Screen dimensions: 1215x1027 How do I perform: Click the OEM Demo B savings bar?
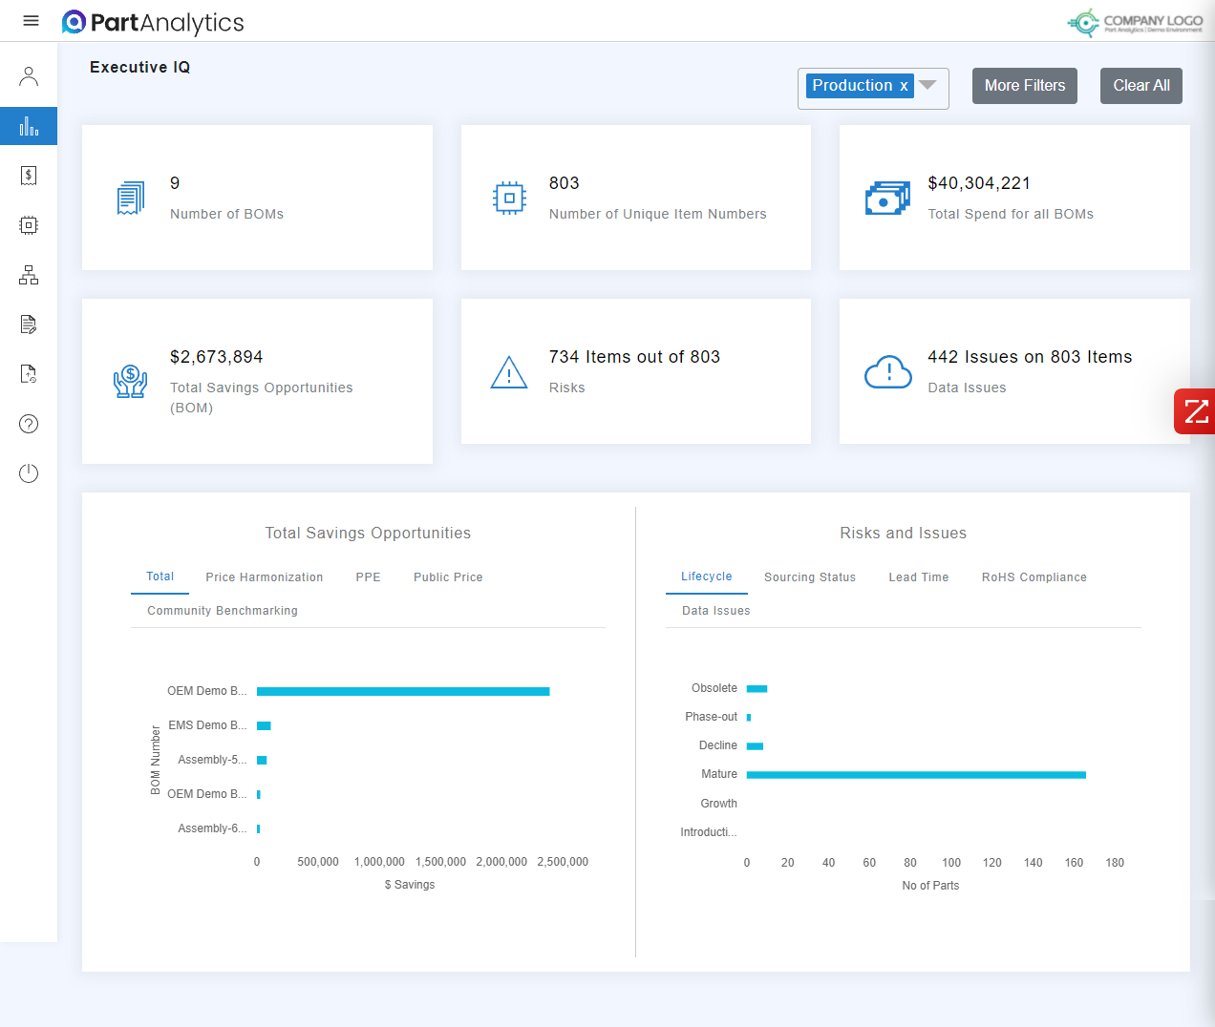click(x=401, y=690)
